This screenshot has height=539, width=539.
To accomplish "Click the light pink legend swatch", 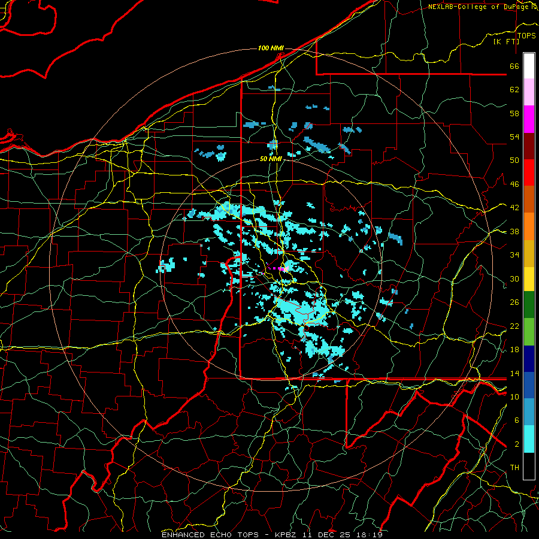I will coord(529,92).
